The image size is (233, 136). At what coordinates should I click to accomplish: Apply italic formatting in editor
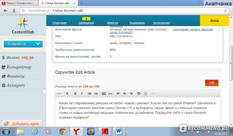(81, 93)
